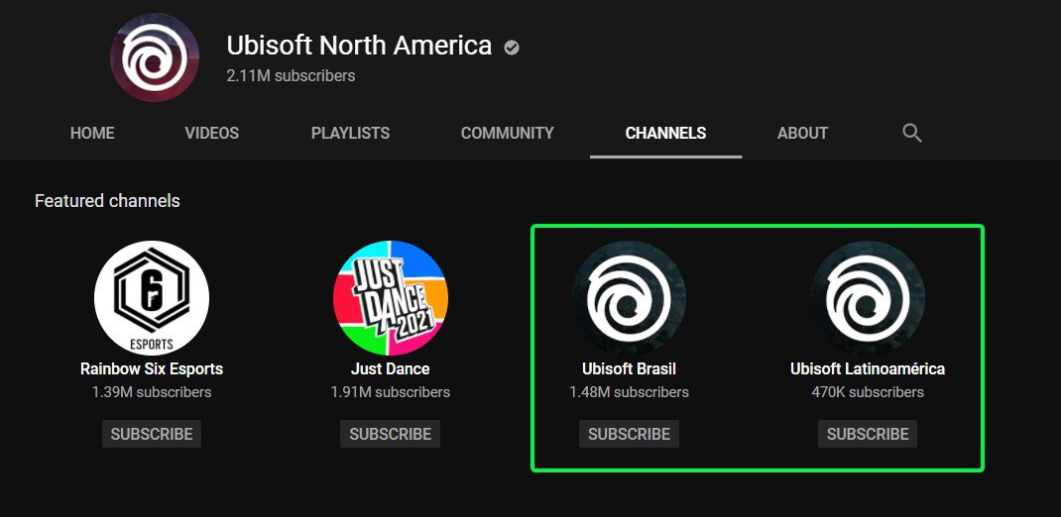Screen dimensions: 1061x517
Task: Click the 1.39M subscribers text
Action: click(152, 392)
